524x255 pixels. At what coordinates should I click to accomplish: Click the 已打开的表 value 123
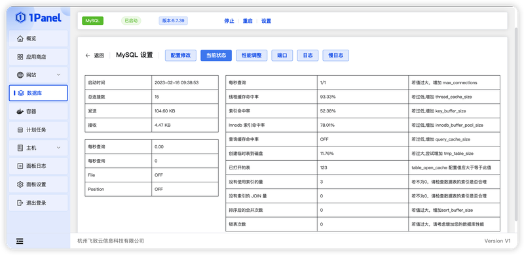(x=323, y=167)
